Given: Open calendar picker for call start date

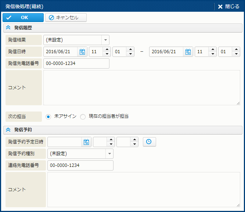Looking at the screenshot, I should click(82, 52).
